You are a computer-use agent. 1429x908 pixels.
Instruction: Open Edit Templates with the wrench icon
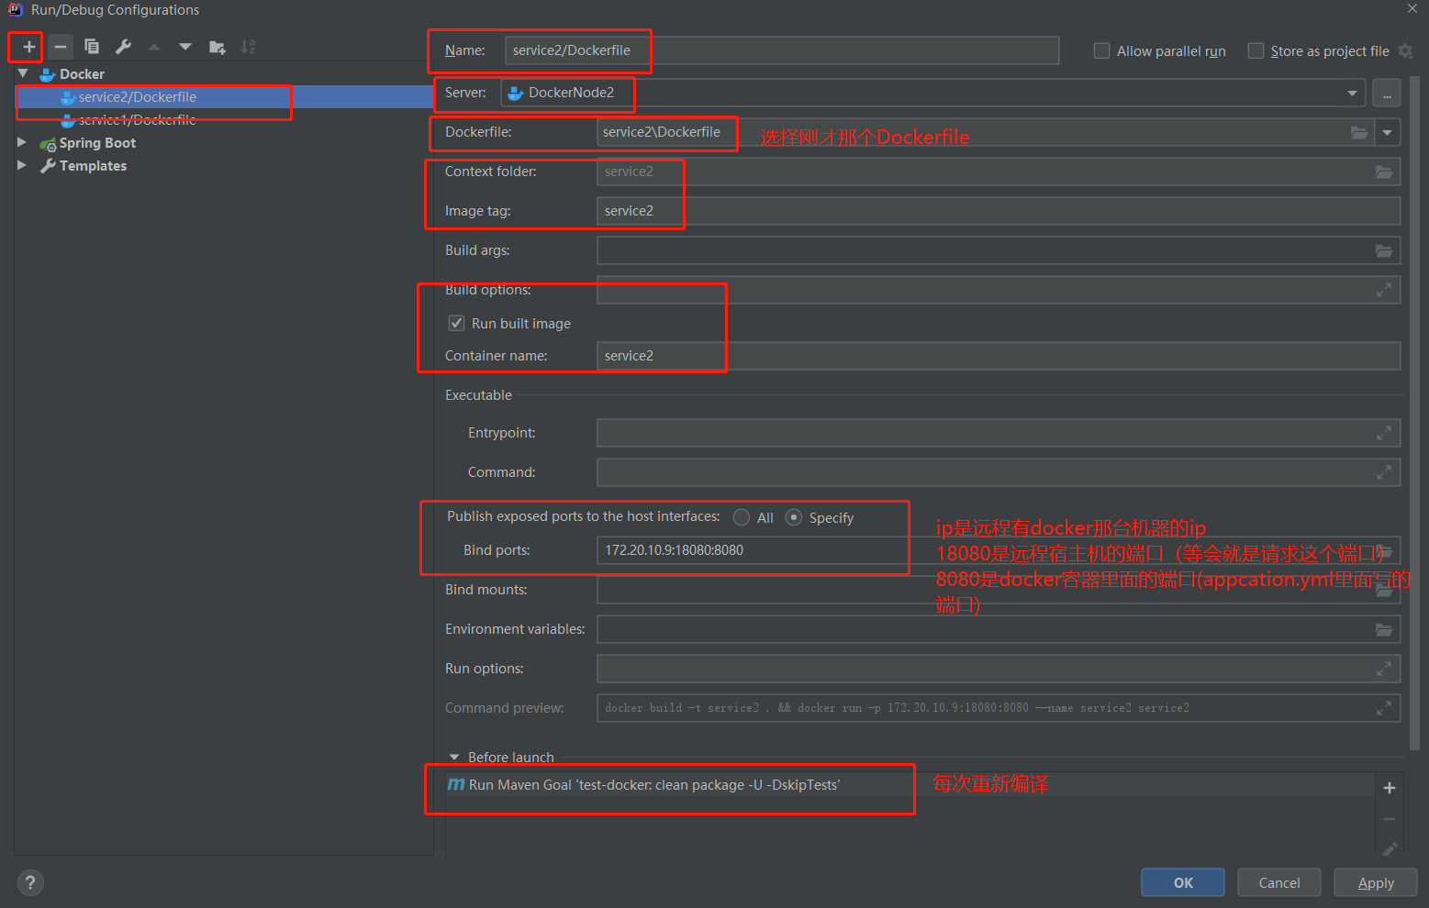(x=122, y=46)
